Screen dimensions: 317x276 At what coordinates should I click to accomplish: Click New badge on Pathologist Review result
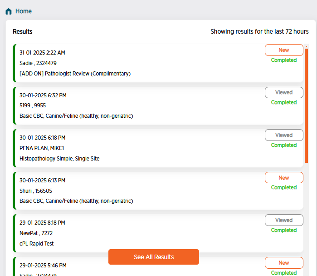pos(284,50)
